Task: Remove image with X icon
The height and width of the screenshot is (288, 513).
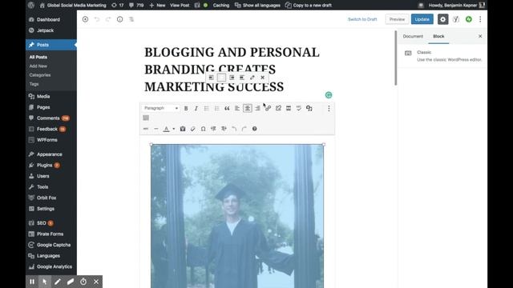Action: click(262, 78)
